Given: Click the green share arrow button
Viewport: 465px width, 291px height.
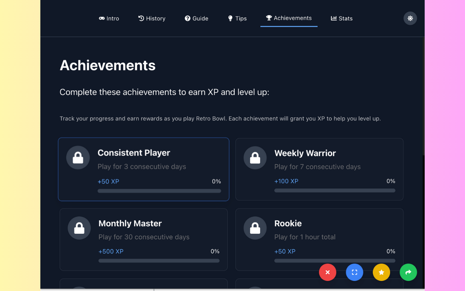Looking at the screenshot, I should [408, 272].
